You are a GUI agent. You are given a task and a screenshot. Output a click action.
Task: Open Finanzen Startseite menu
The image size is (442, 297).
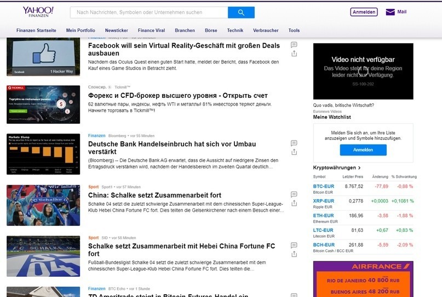(36, 31)
